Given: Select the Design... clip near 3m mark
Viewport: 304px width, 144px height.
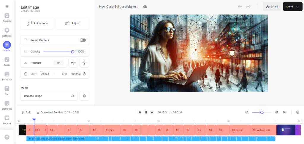Looking at the screenshot, I should pos(240,130).
